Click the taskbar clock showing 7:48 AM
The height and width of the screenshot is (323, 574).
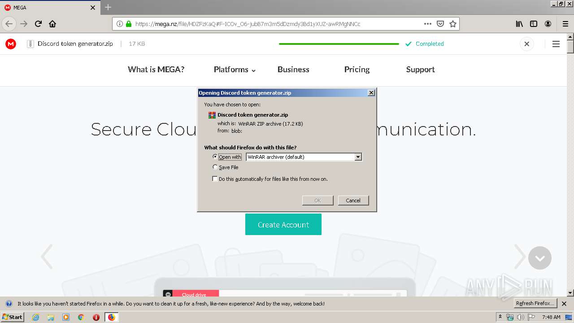(551, 317)
